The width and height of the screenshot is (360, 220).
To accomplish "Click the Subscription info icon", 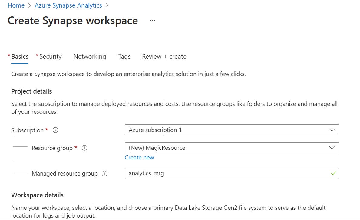I will pos(55,130).
